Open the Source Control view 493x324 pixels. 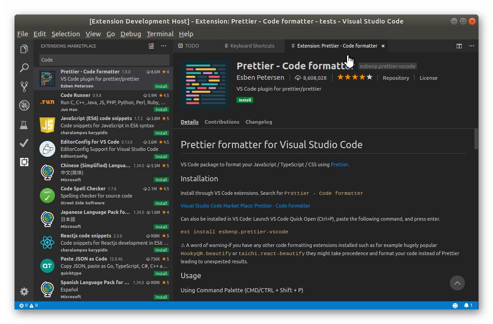pos(24,87)
